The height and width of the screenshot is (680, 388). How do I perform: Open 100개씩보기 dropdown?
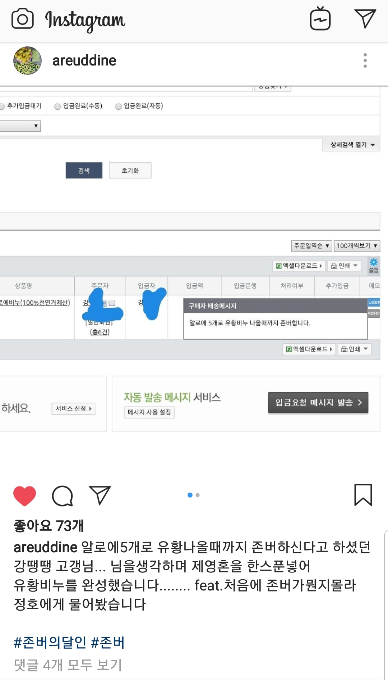point(356,246)
